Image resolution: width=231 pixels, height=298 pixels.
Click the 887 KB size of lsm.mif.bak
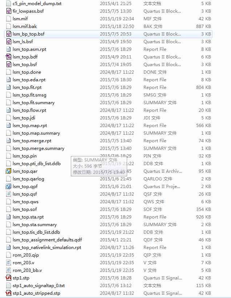(203, 26)
